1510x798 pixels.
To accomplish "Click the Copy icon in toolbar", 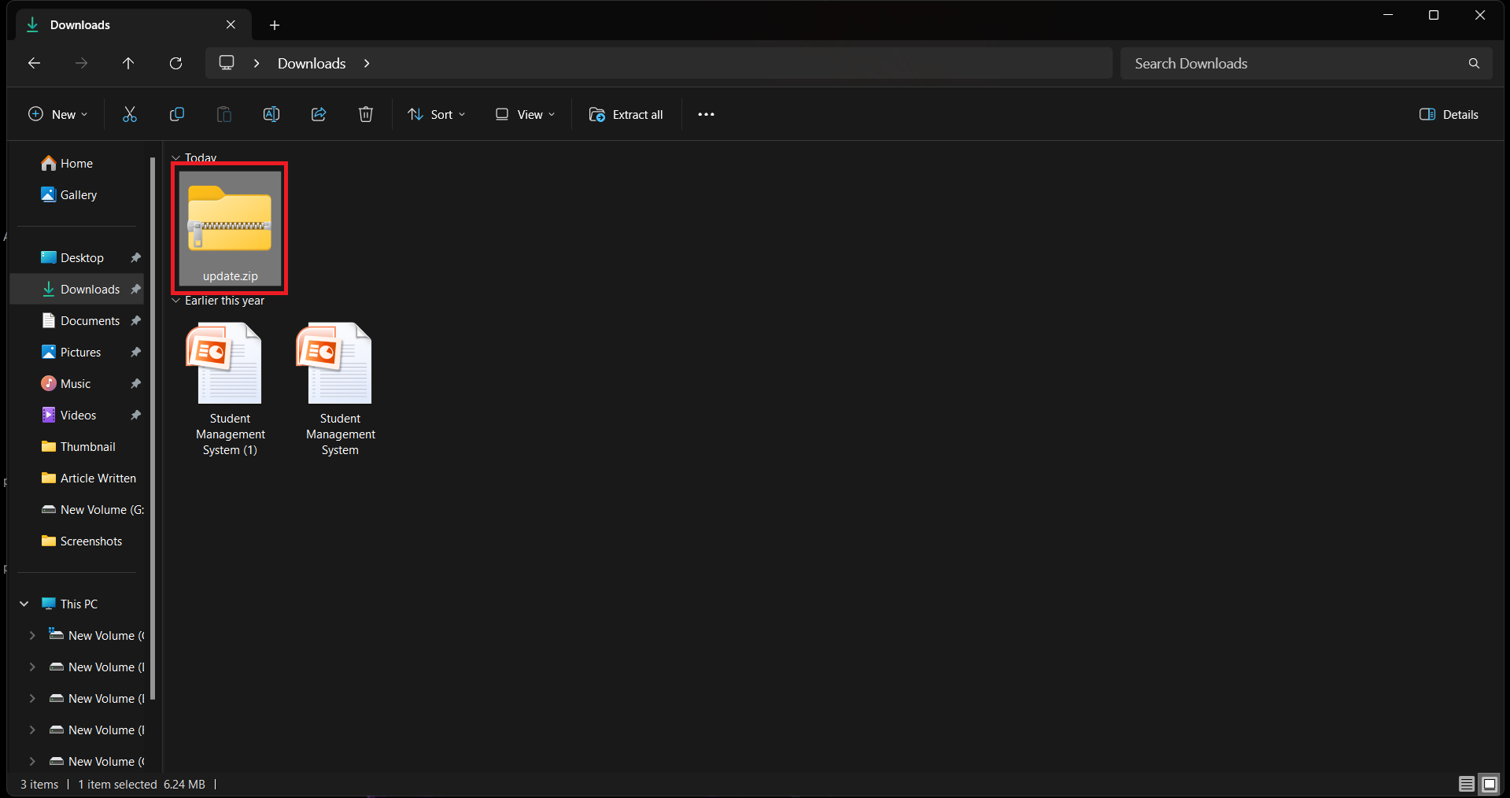I will (177, 115).
